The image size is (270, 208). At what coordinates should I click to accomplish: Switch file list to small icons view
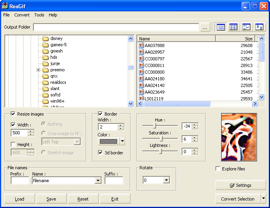246,27
